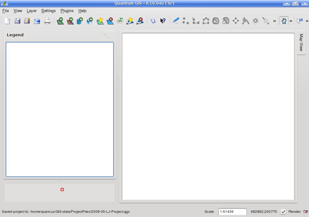Expand the overflow chevron after the Identify tool
309x217 pixels.
[307, 21]
